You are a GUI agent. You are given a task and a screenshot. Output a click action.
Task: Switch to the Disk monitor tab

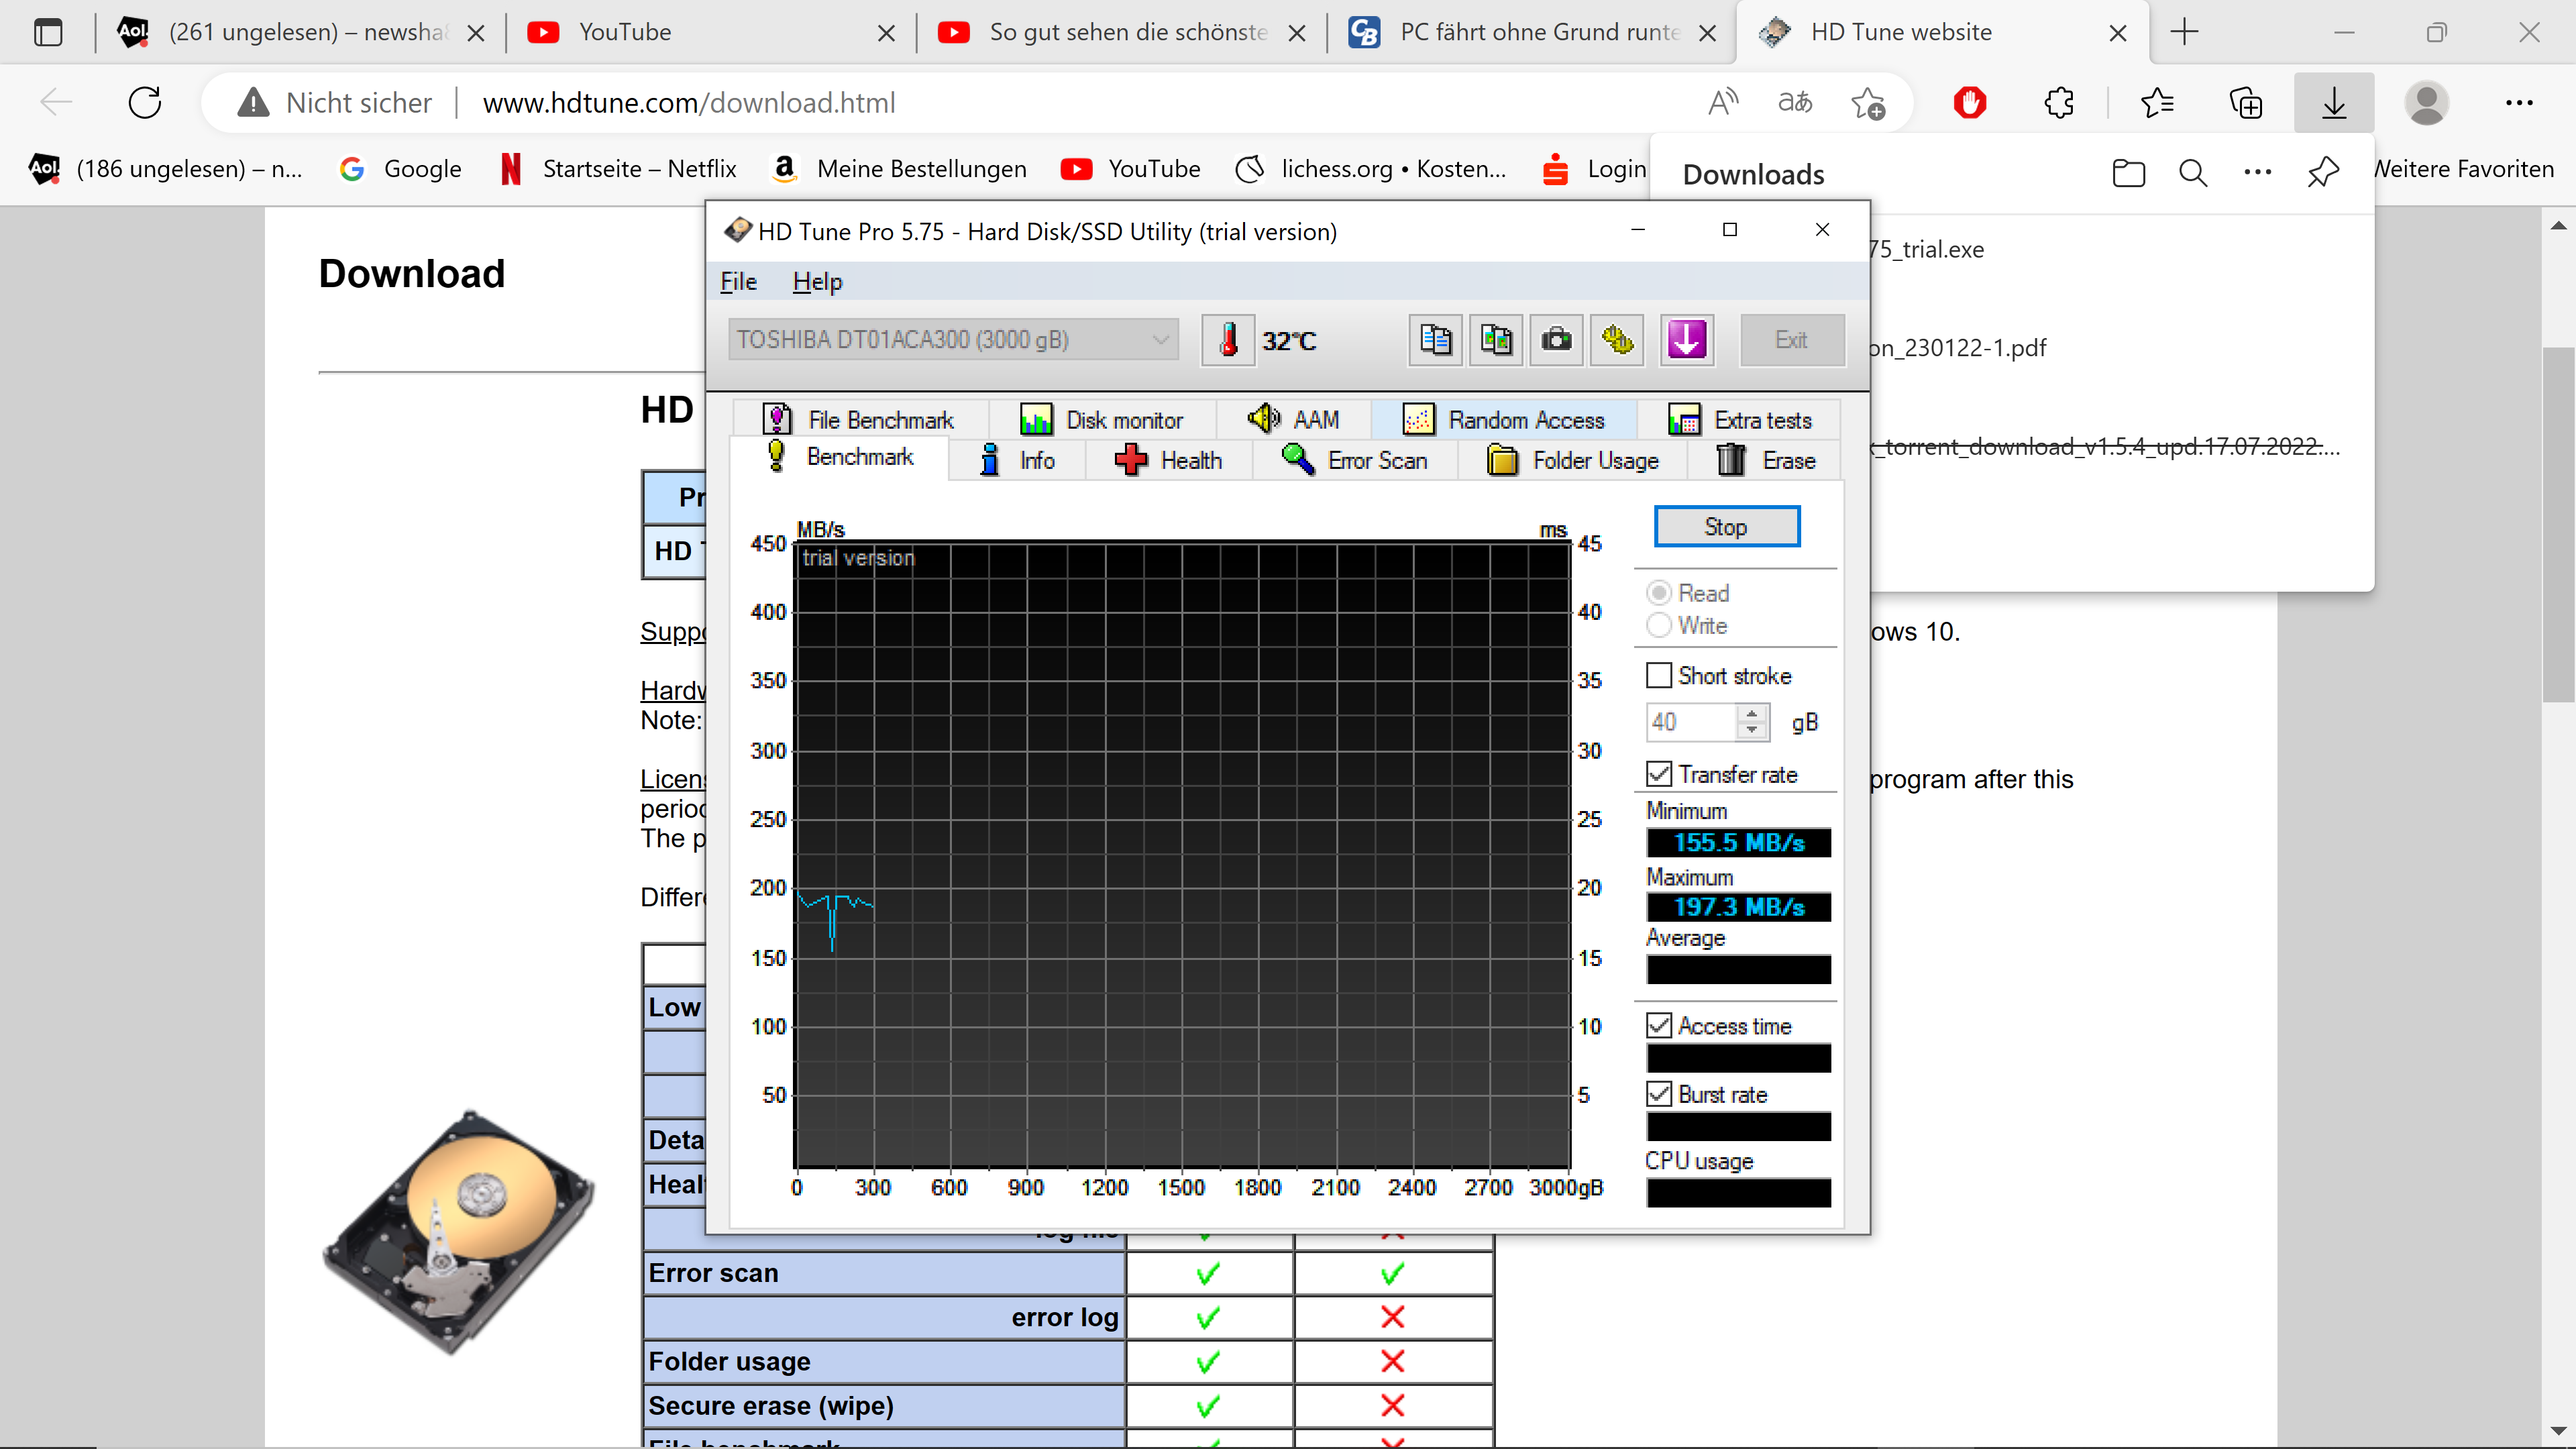coord(1102,420)
